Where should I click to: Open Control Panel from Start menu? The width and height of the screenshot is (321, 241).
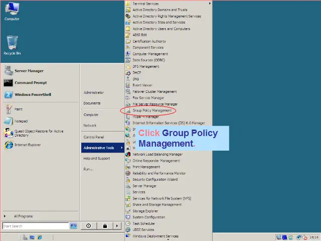(x=94, y=137)
